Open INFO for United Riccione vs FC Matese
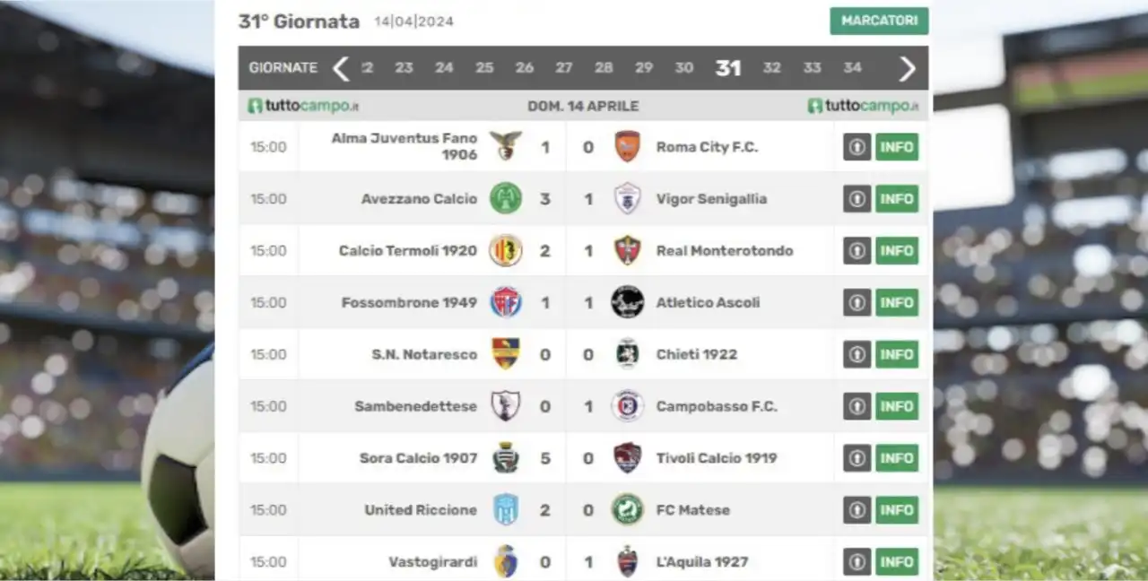 click(x=897, y=510)
